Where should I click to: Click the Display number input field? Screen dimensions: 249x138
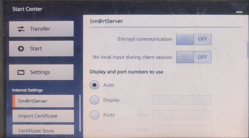click(x=182, y=100)
